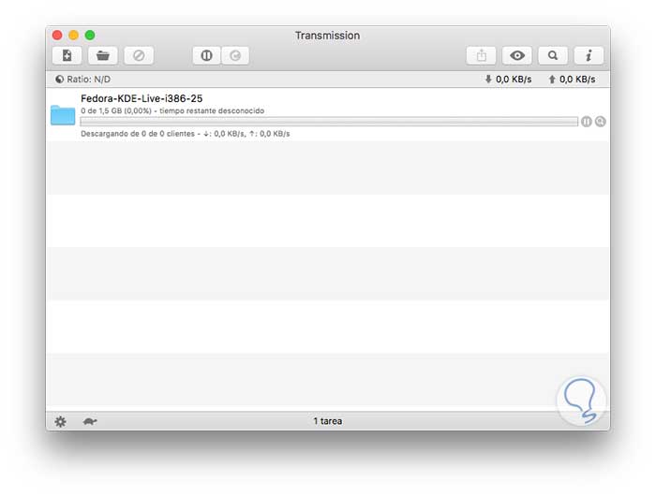Image resolution: width=656 pixels, height=496 pixels.
Task: Click the share toolbar button
Action: coord(481,55)
